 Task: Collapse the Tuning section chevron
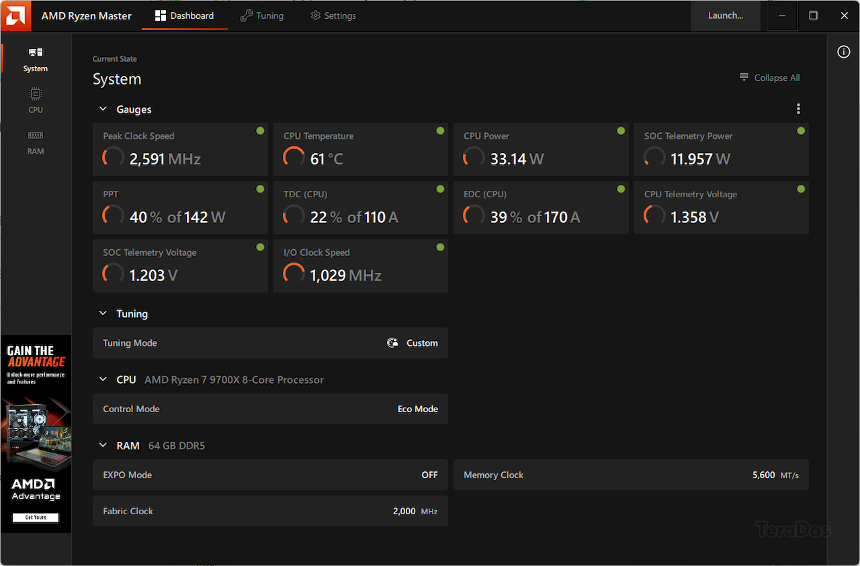[x=103, y=314]
